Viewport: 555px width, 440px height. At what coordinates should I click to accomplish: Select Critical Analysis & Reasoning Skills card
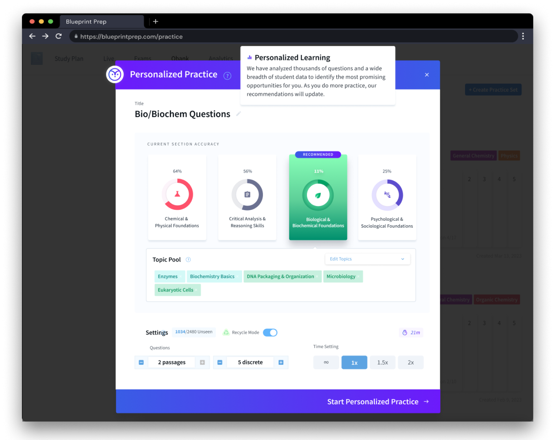coord(247,198)
